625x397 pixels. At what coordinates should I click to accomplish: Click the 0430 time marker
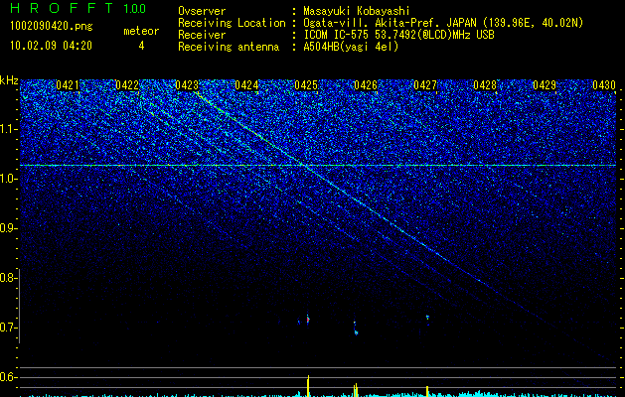coord(604,85)
